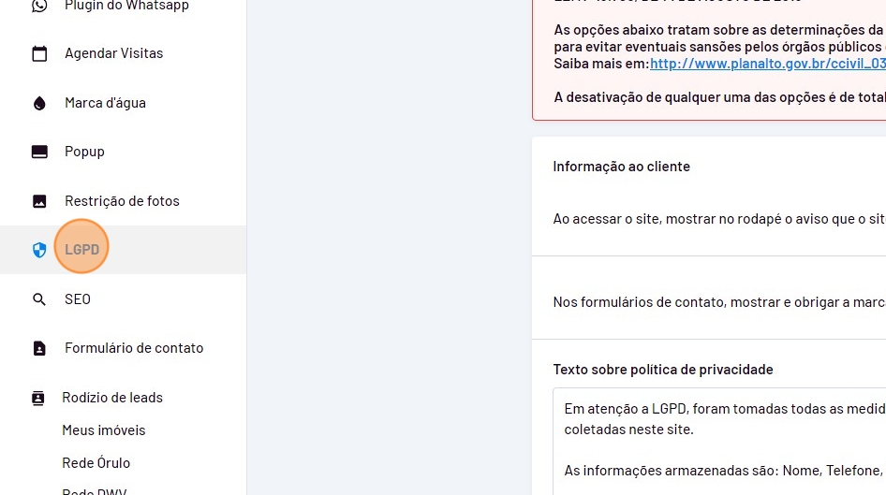Open Restrição de fotos section

pyautogui.click(x=122, y=201)
